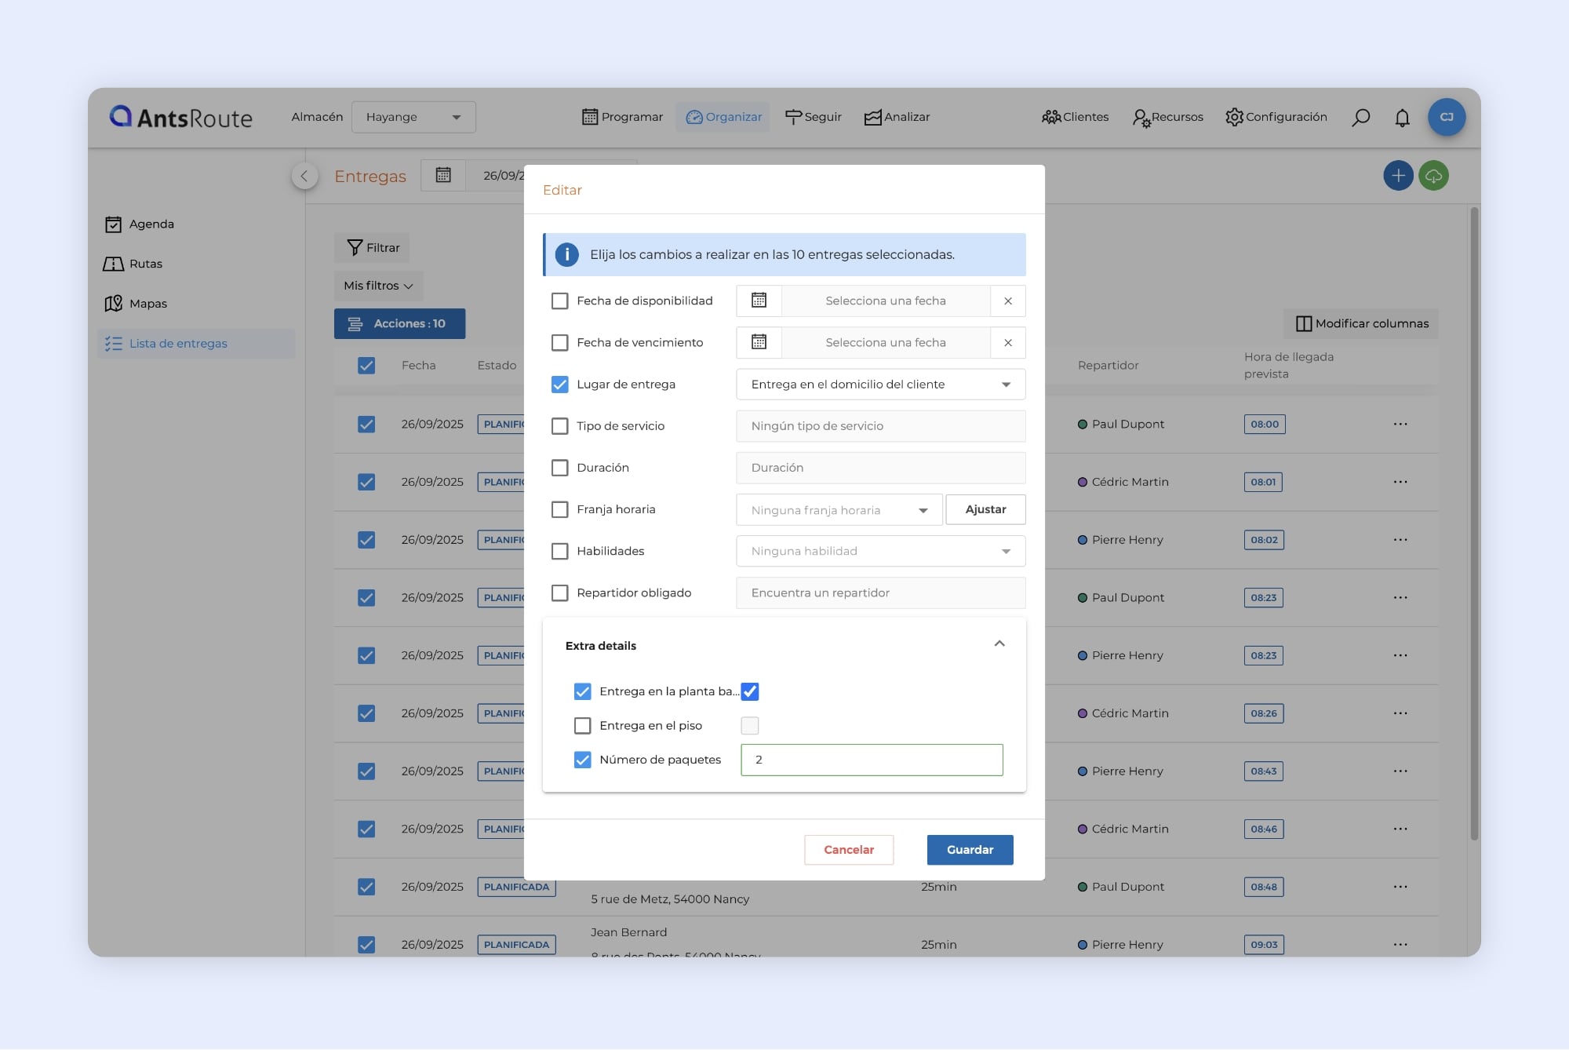Open calendar for Fecha de disponibilidad
The image size is (1569, 1050).
click(759, 301)
